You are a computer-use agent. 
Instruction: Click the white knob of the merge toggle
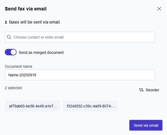point(13,52)
